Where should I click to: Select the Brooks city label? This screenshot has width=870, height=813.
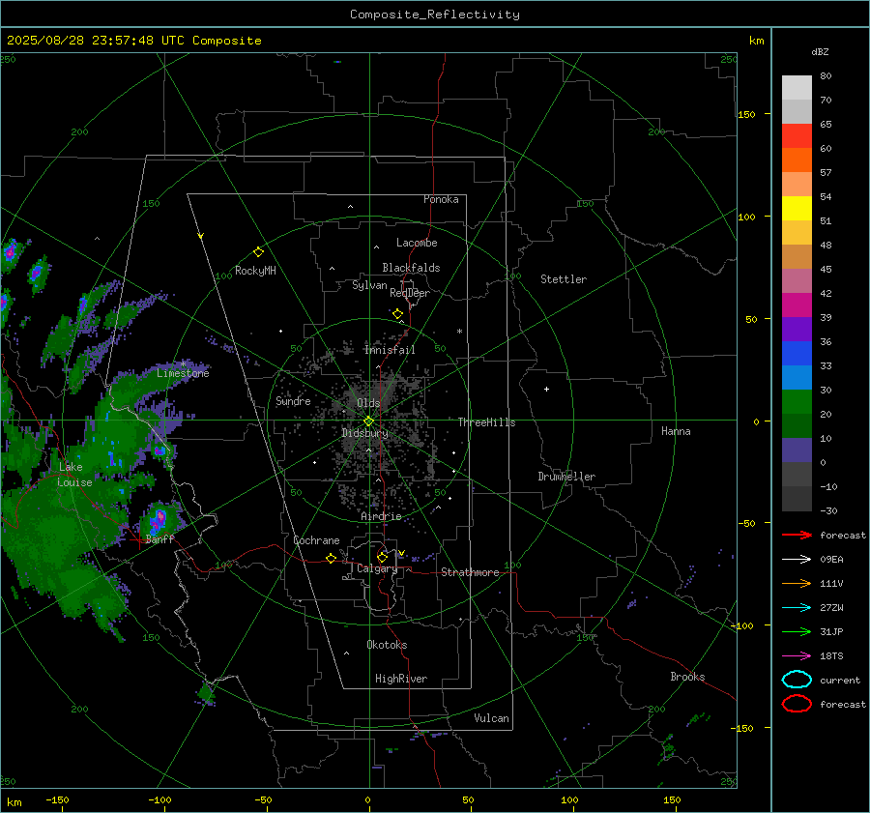[687, 677]
